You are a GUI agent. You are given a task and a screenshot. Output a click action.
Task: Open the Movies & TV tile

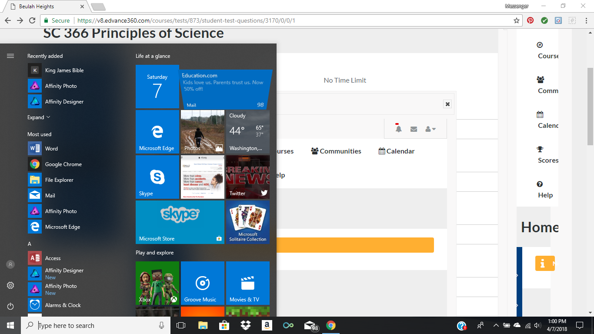[x=247, y=283]
